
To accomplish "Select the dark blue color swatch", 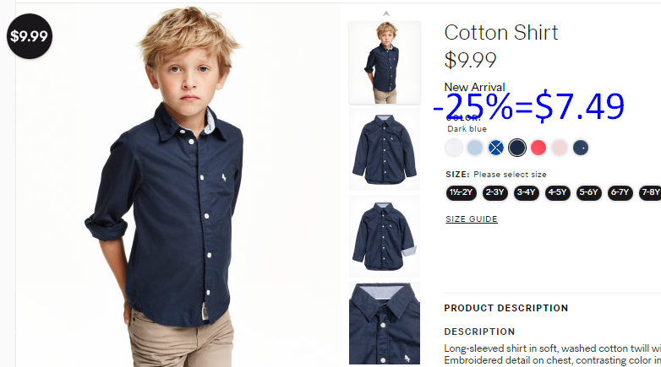I will 517,148.
